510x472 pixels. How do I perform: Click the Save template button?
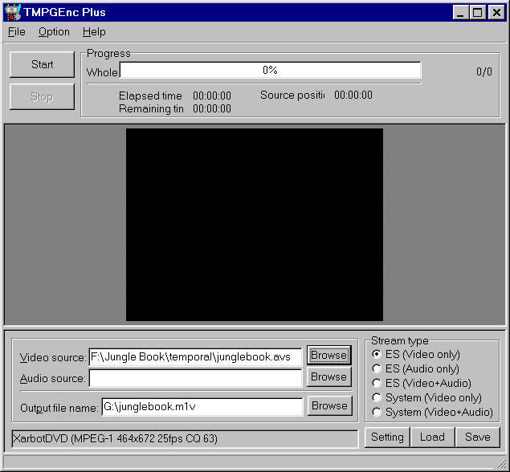click(x=478, y=437)
